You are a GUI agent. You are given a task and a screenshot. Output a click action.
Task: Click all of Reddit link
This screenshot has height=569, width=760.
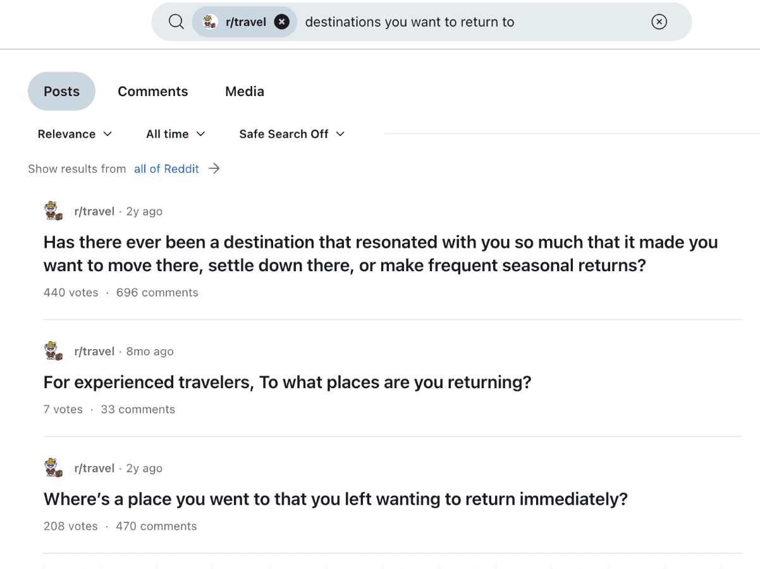pos(166,168)
